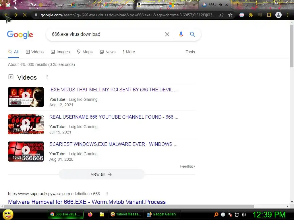Open the volume tray icon

[243, 215]
